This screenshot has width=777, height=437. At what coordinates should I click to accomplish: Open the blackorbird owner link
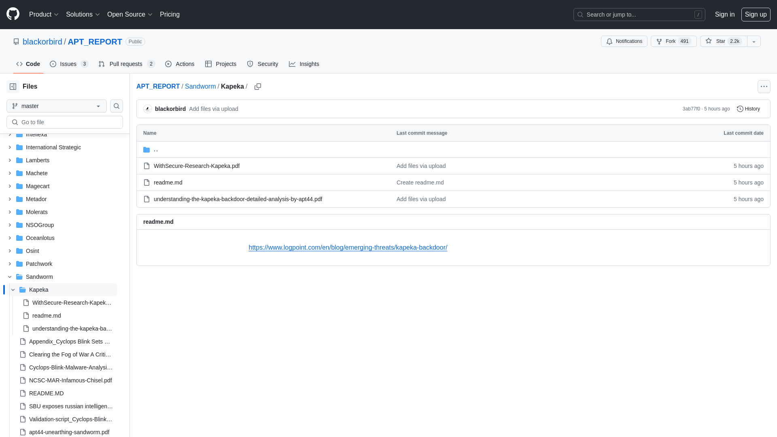coord(42,42)
